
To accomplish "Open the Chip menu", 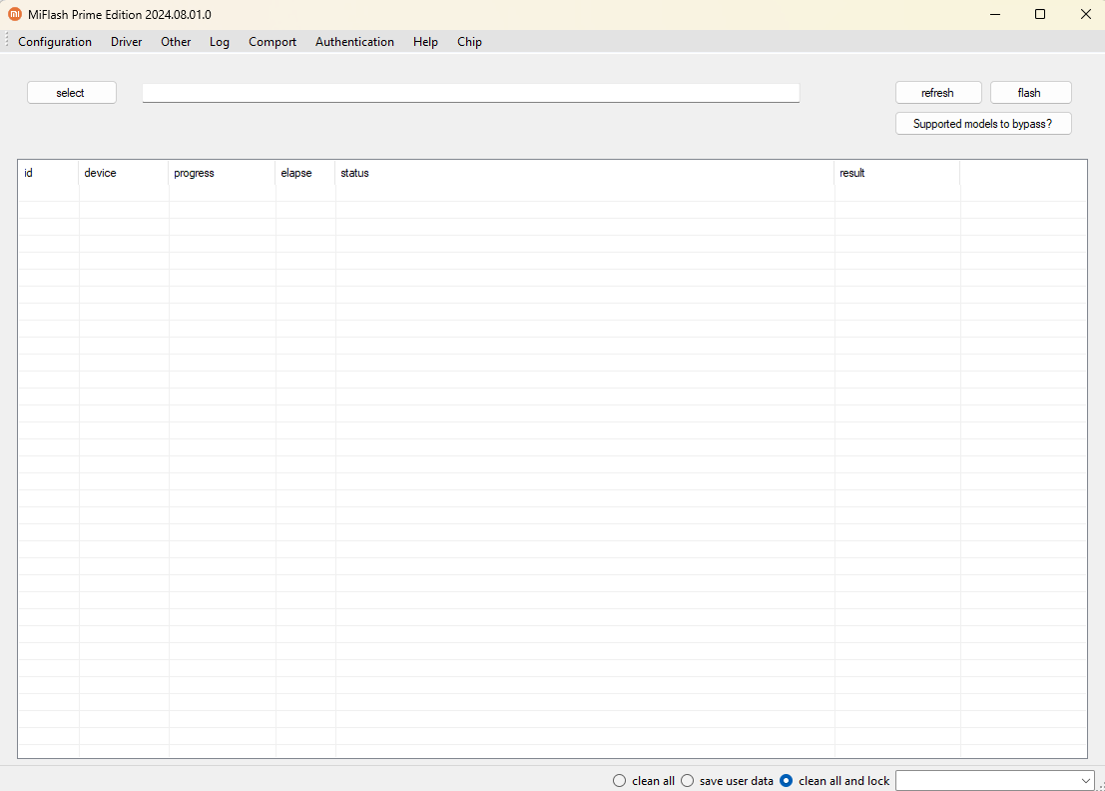I will point(469,41).
